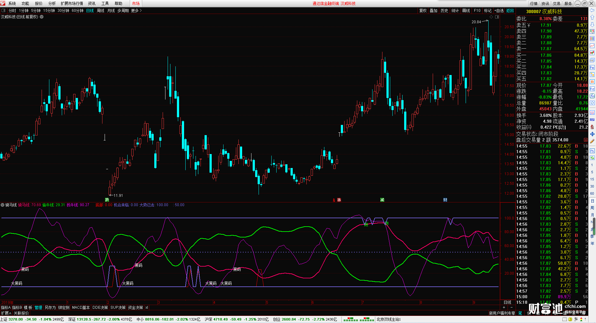Click the 上证 index status entry
Viewport: 596px width, 323px height.
pyautogui.click(x=32, y=319)
